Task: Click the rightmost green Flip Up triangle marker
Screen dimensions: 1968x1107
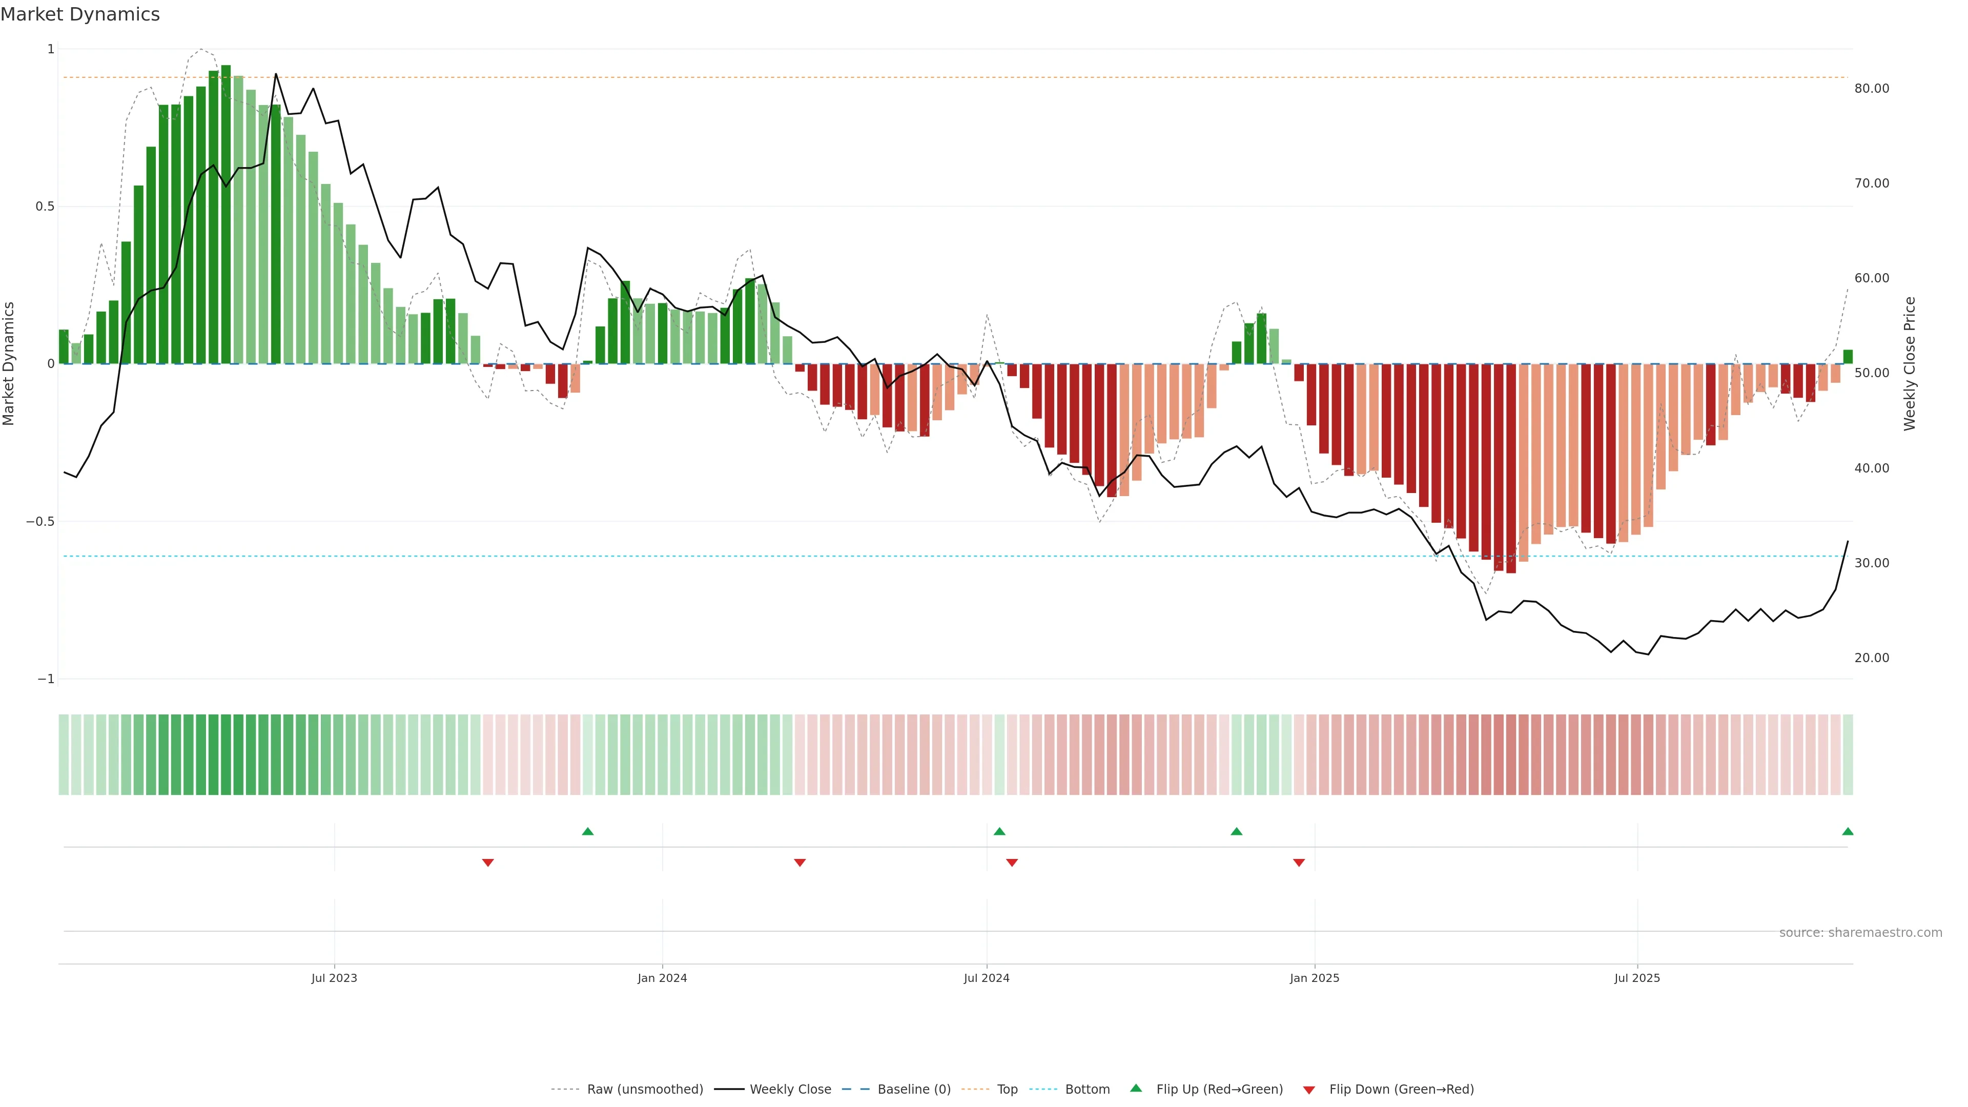Action: (1847, 831)
